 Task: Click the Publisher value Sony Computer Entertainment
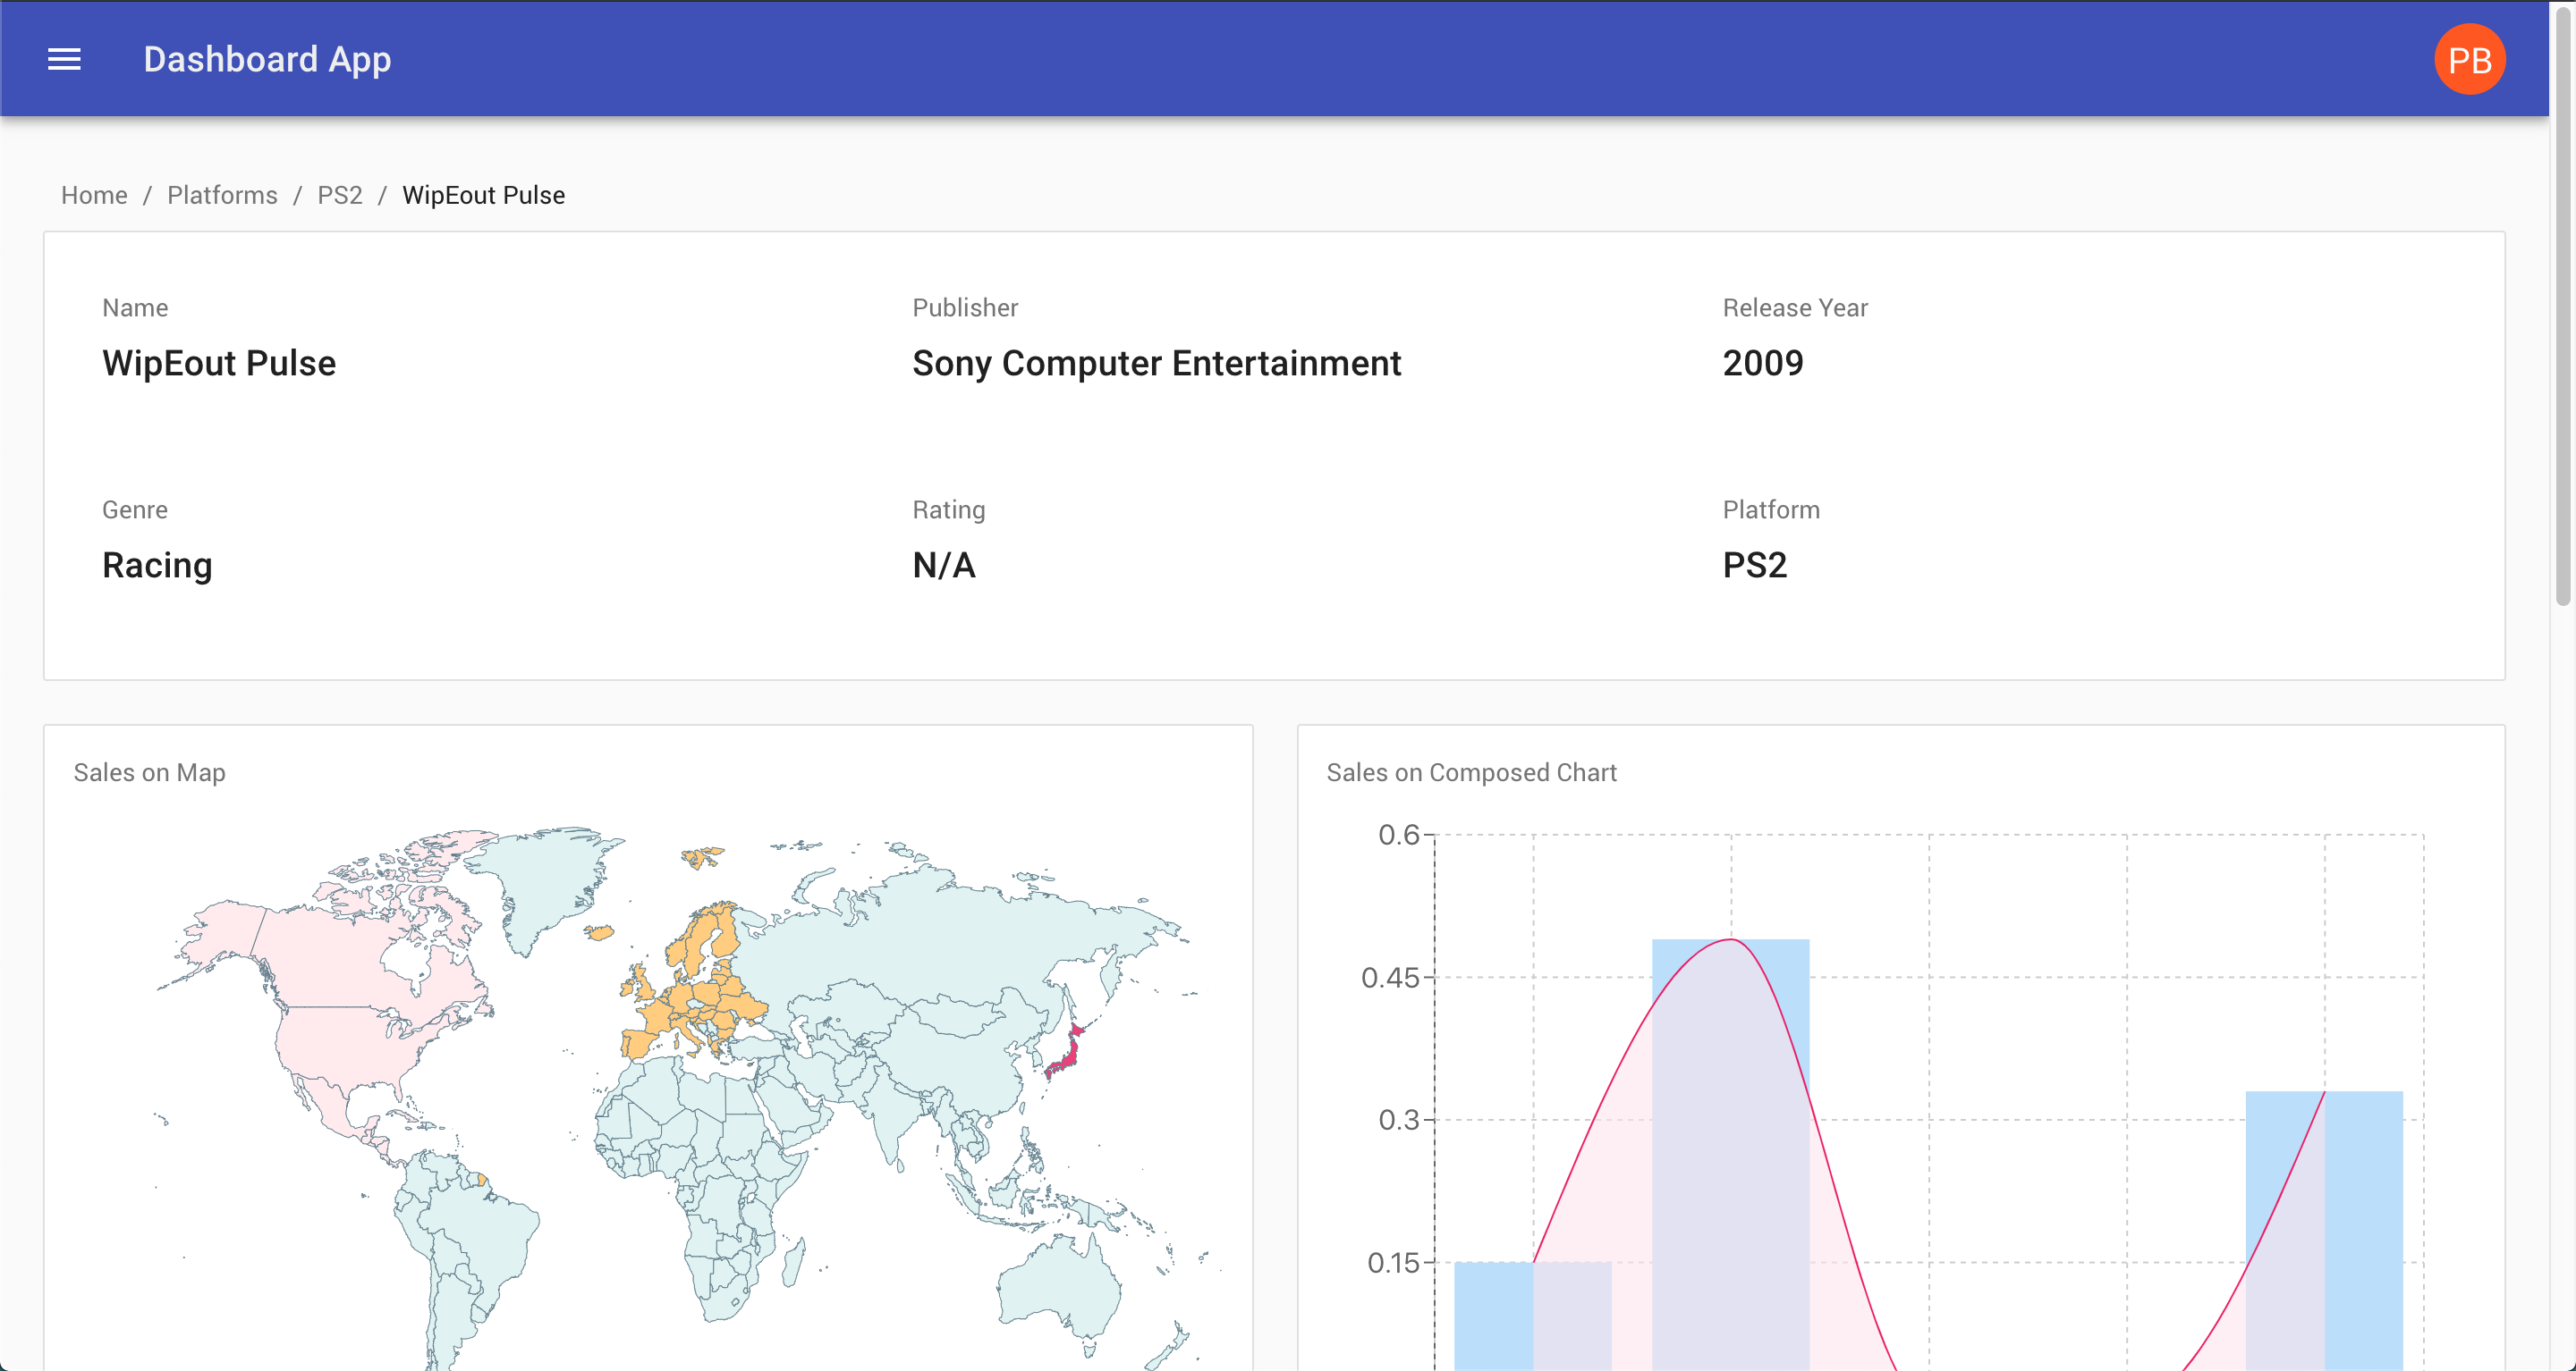(x=1157, y=363)
